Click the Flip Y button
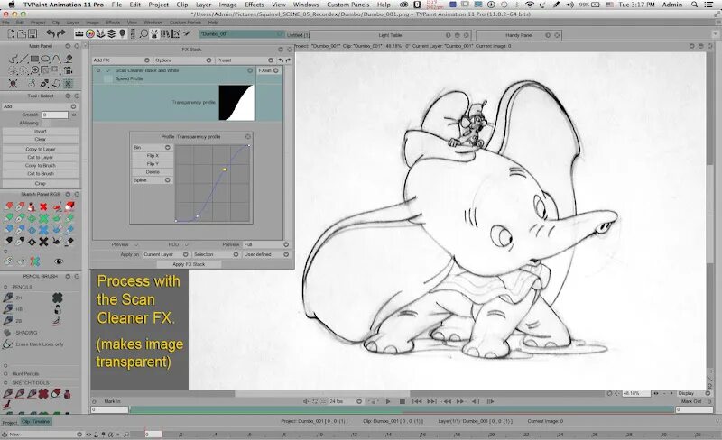Screen dimensions: 722x440 [x=152, y=164]
